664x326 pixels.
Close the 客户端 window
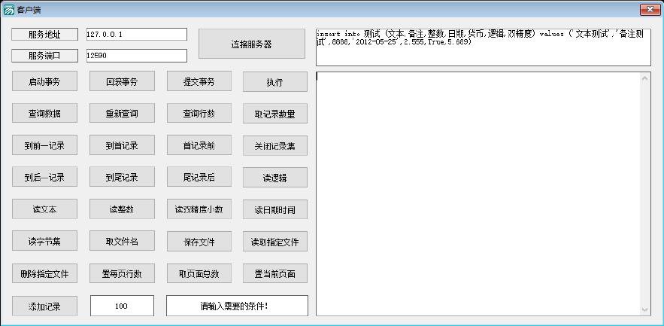coord(650,10)
